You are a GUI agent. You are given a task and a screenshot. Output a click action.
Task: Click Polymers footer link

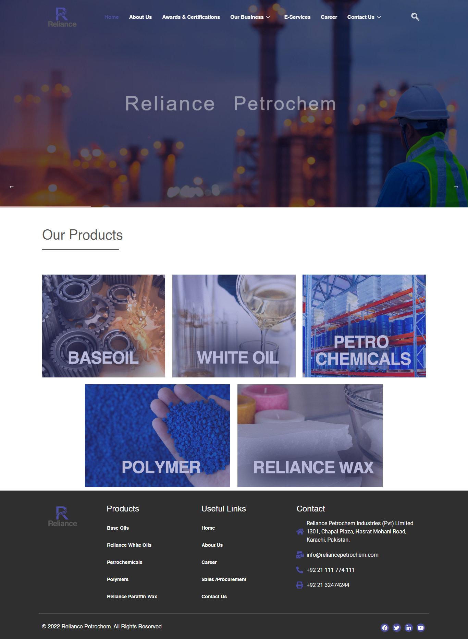tap(118, 579)
